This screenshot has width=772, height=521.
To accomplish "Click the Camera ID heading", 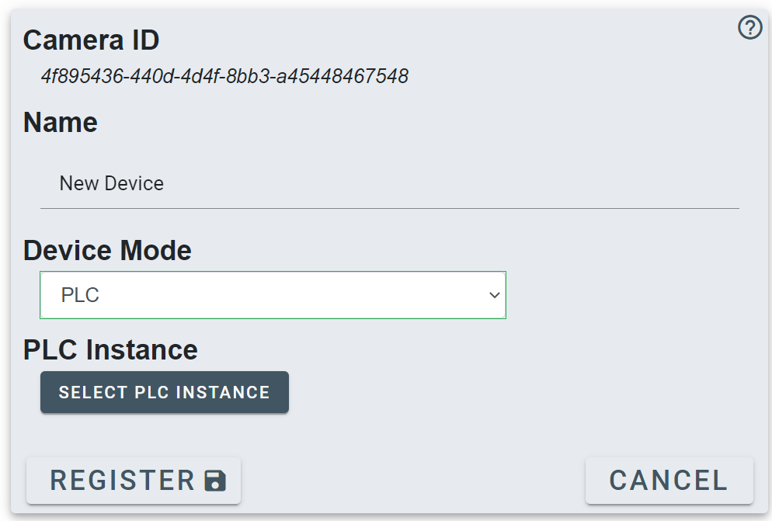I will point(91,40).
